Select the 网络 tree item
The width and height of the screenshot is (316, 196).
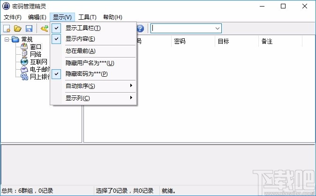(36, 54)
